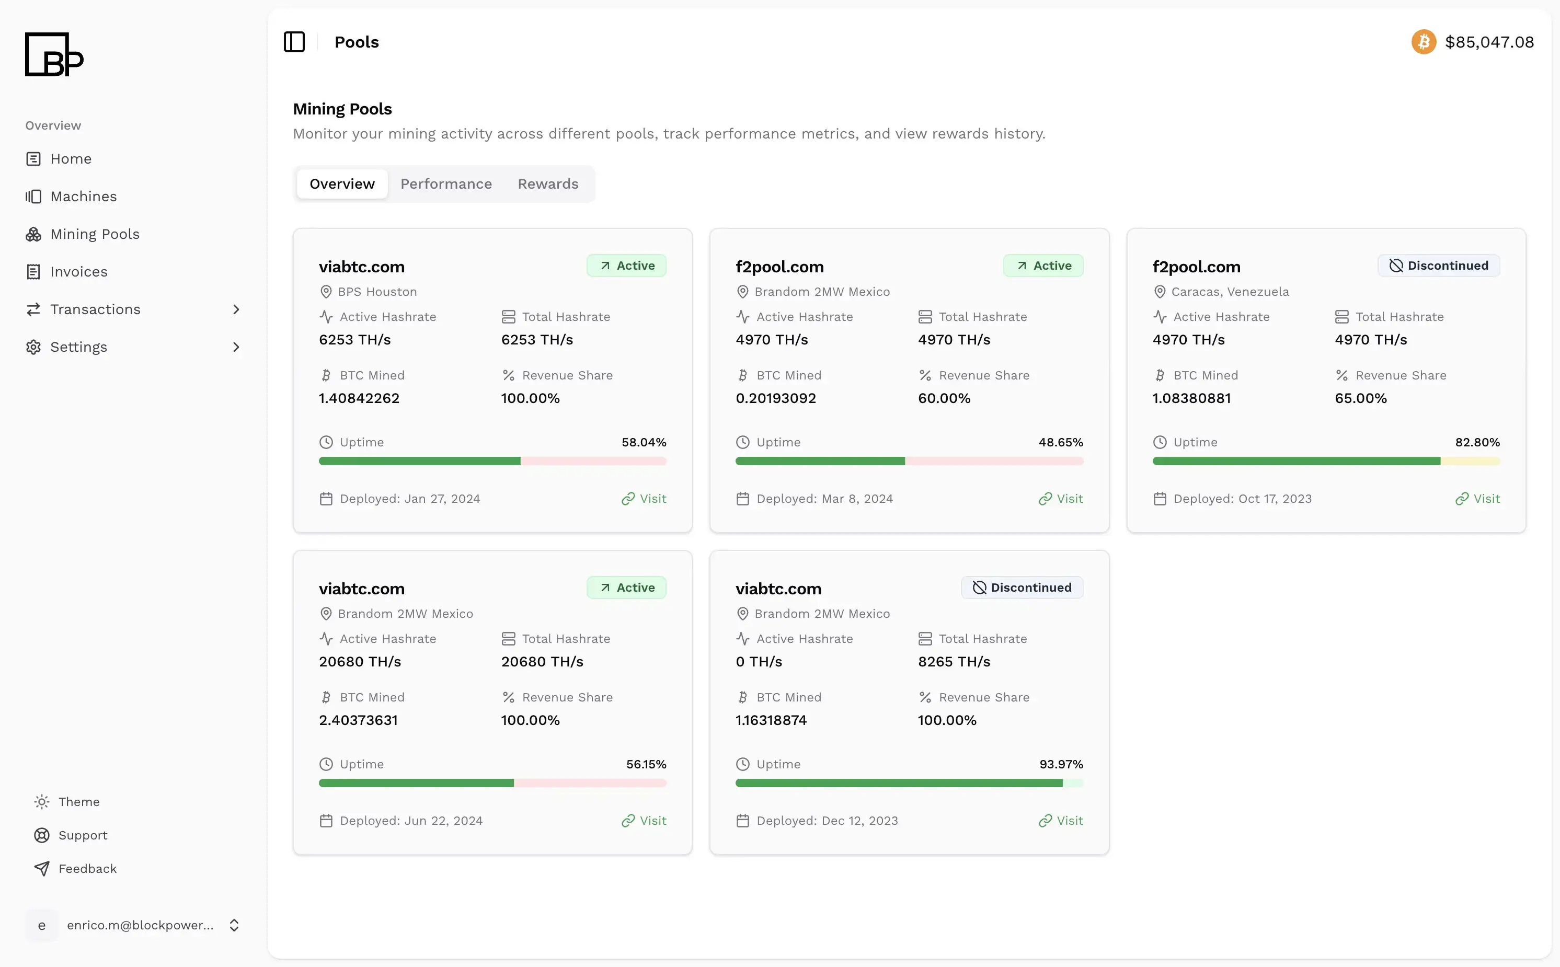This screenshot has height=967, width=1560.
Task: Expand the Transactions submenu chevron
Action: [x=236, y=309]
